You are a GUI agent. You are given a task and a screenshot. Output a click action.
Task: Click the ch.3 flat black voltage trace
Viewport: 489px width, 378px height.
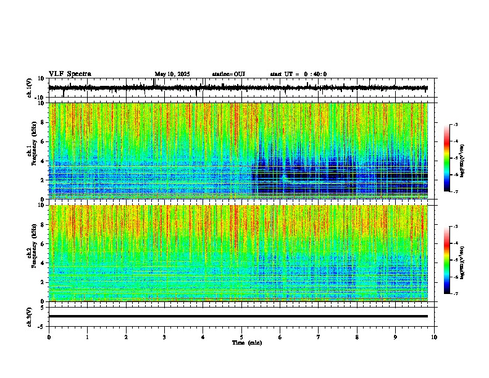[x=238, y=316]
